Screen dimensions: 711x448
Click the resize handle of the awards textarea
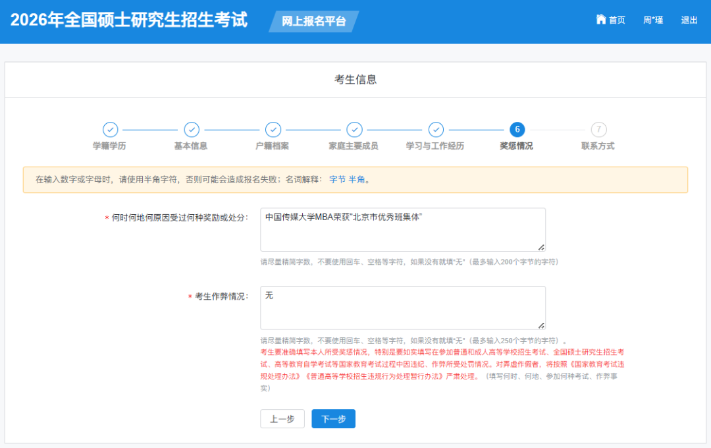(541, 248)
